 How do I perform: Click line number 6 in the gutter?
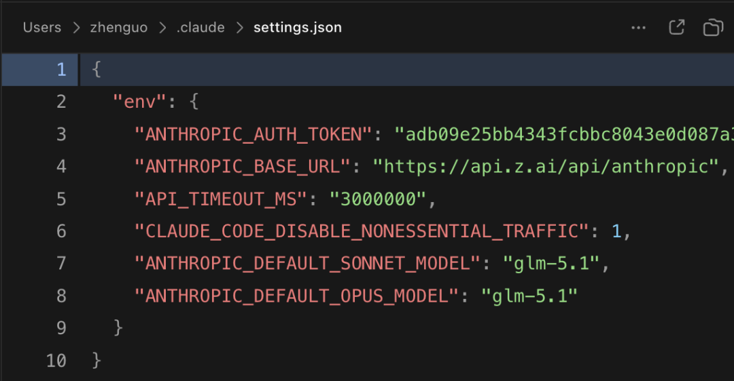pyautogui.click(x=61, y=231)
